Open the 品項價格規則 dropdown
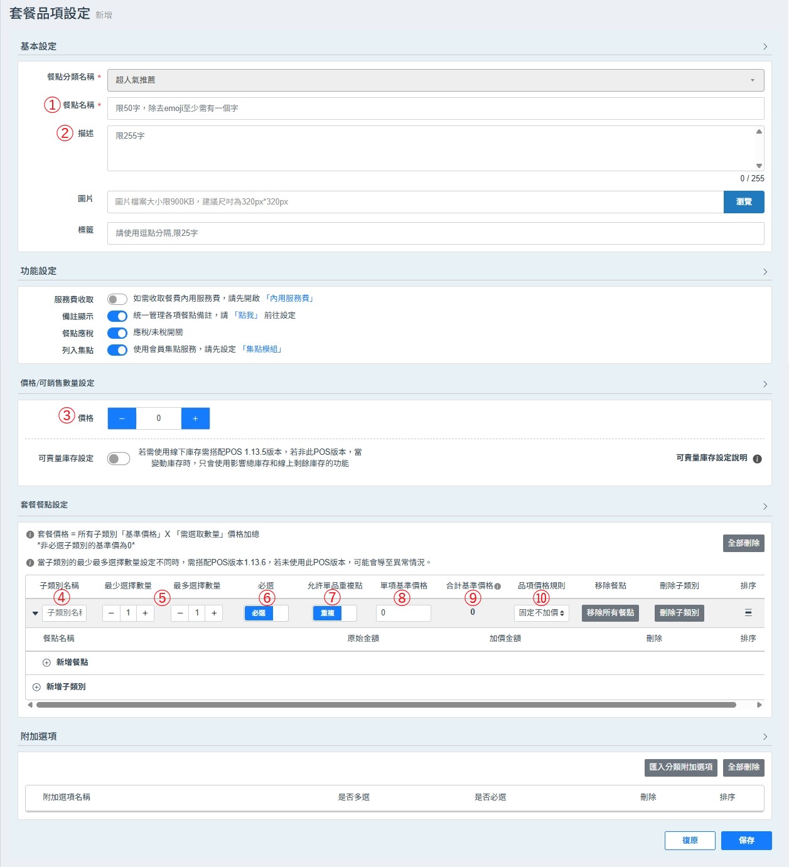Screen dimensions: 789x867 click(541, 613)
